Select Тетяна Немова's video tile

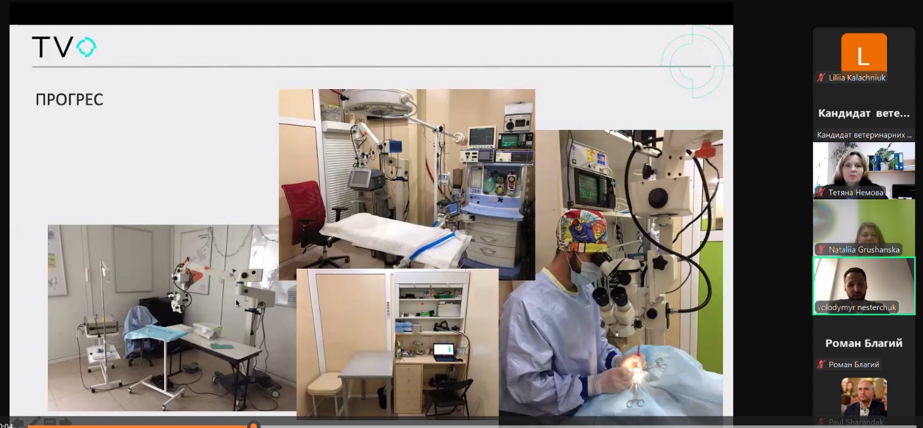click(864, 170)
